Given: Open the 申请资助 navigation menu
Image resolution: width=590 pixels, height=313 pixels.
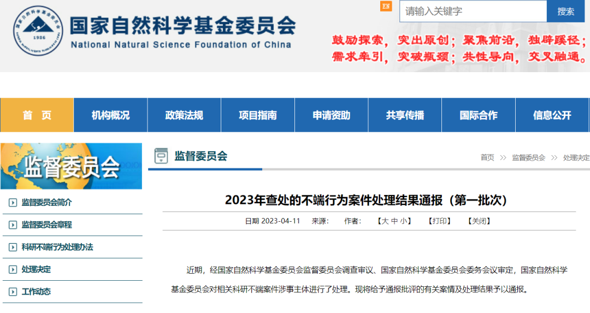Looking at the screenshot, I should point(332,115).
